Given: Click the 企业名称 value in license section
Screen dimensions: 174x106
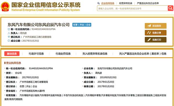Looking at the screenshot, I should [x=115, y=69].
